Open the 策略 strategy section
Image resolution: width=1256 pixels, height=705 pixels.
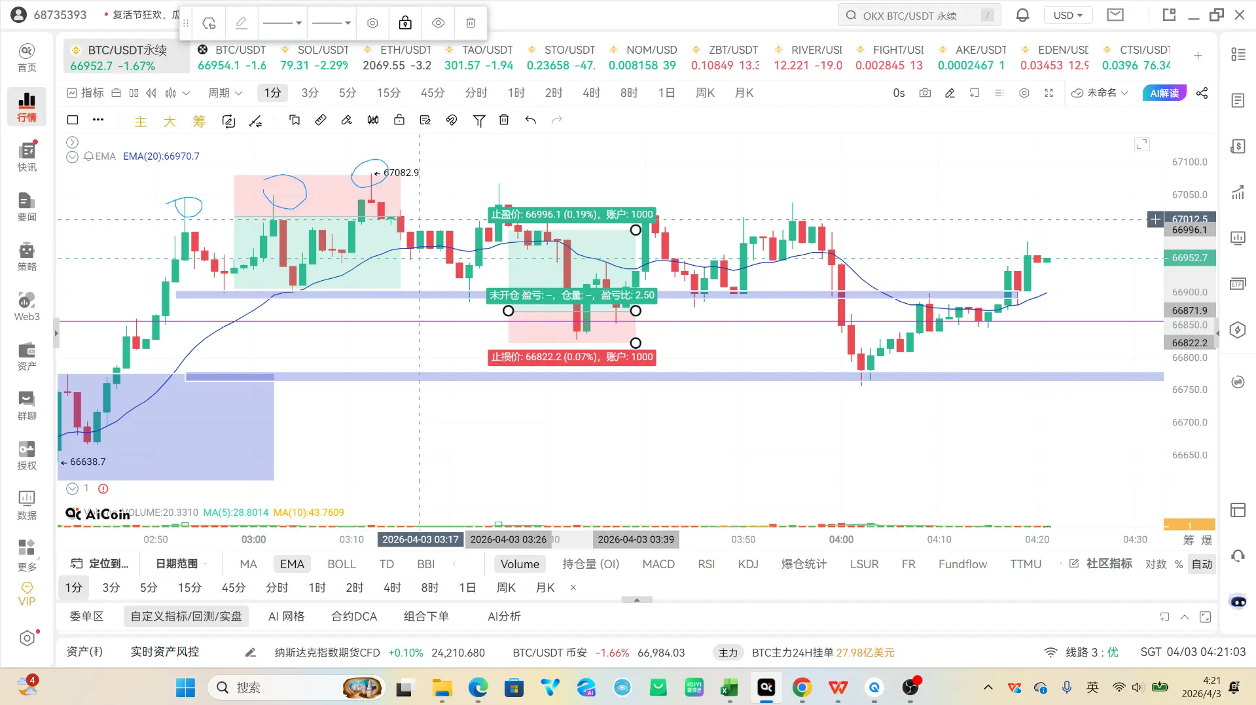[27, 257]
